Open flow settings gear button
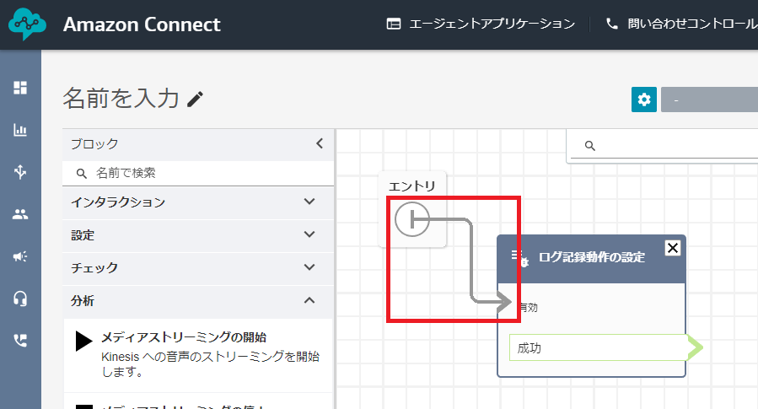The height and width of the screenshot is (409, 758). click(x=644, y=100)
